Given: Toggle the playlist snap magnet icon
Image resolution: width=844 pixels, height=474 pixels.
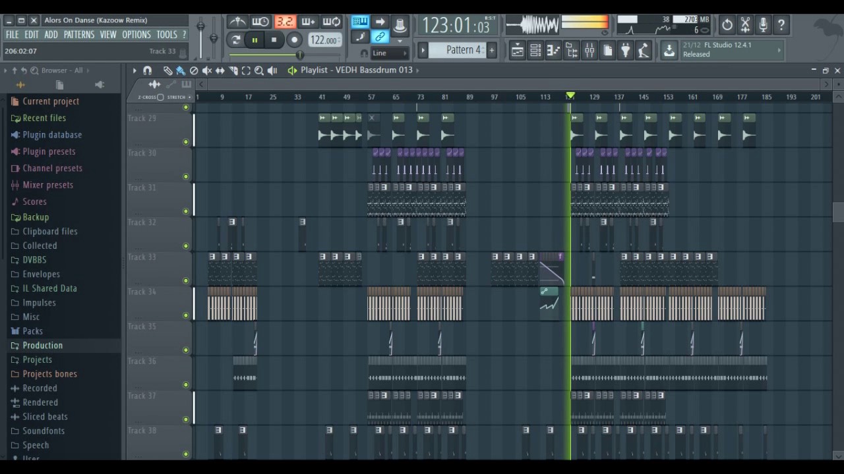Looking at the screenshot, I should click(x=148, y=70).
